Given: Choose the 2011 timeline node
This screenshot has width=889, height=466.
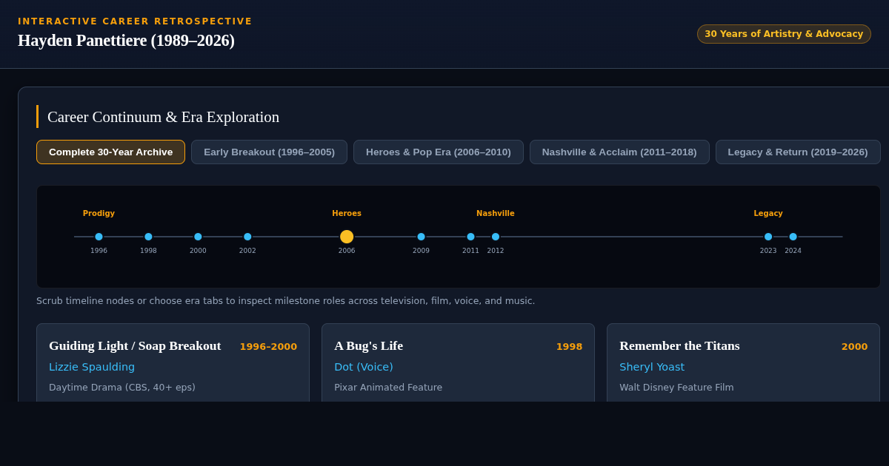Looking at the screenshot, I should [470, 237].
